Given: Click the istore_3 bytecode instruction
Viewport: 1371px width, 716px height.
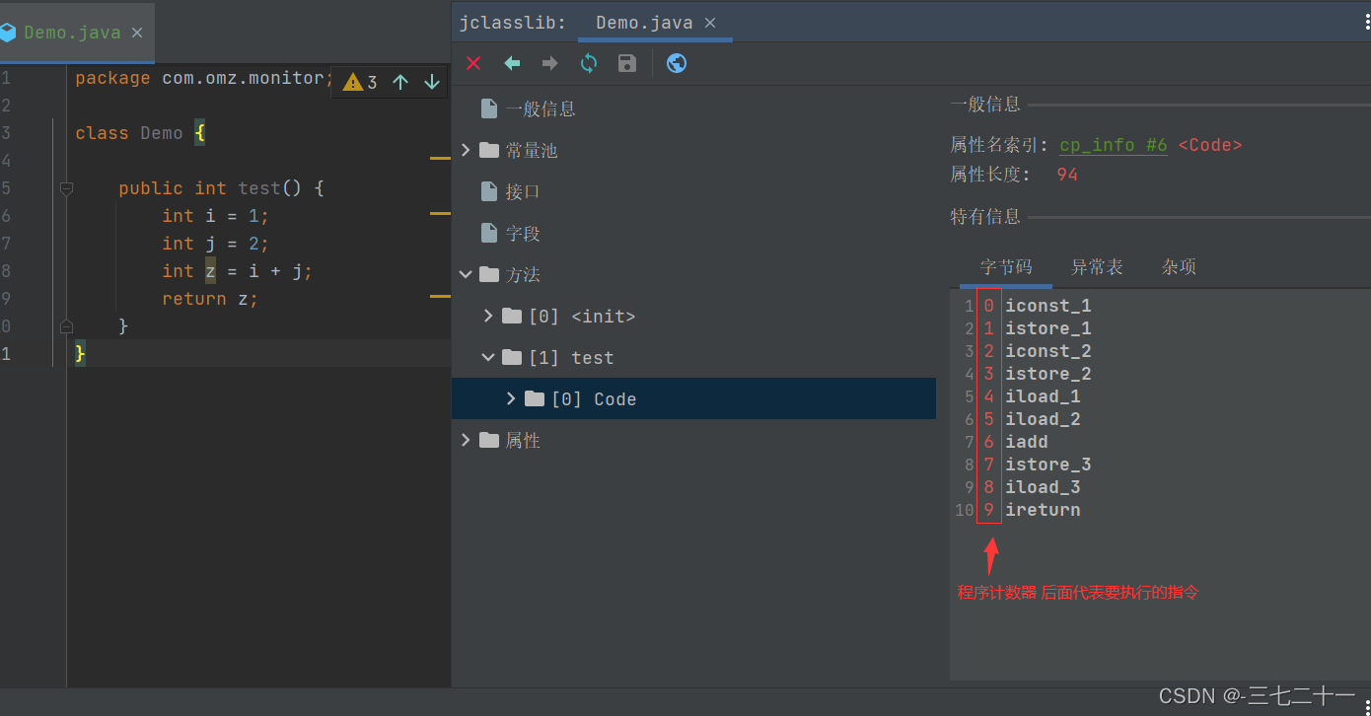Looking at the screenshot, I should click(x=1048, y=465).
